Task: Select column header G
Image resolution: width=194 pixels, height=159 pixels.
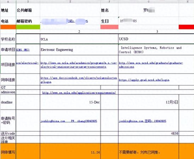Action: [148, 1]
